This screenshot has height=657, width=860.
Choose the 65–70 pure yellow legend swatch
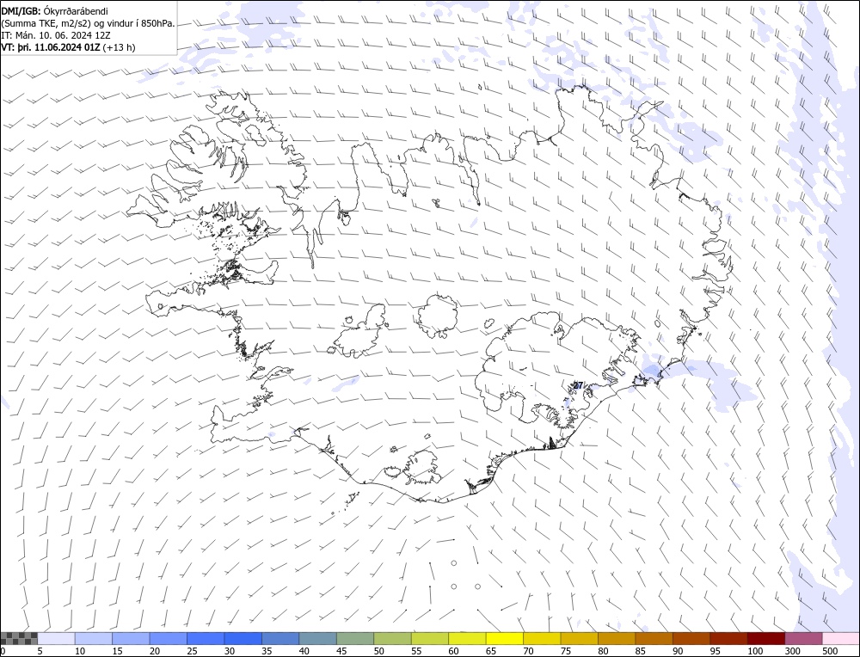[x=505, y=638]
